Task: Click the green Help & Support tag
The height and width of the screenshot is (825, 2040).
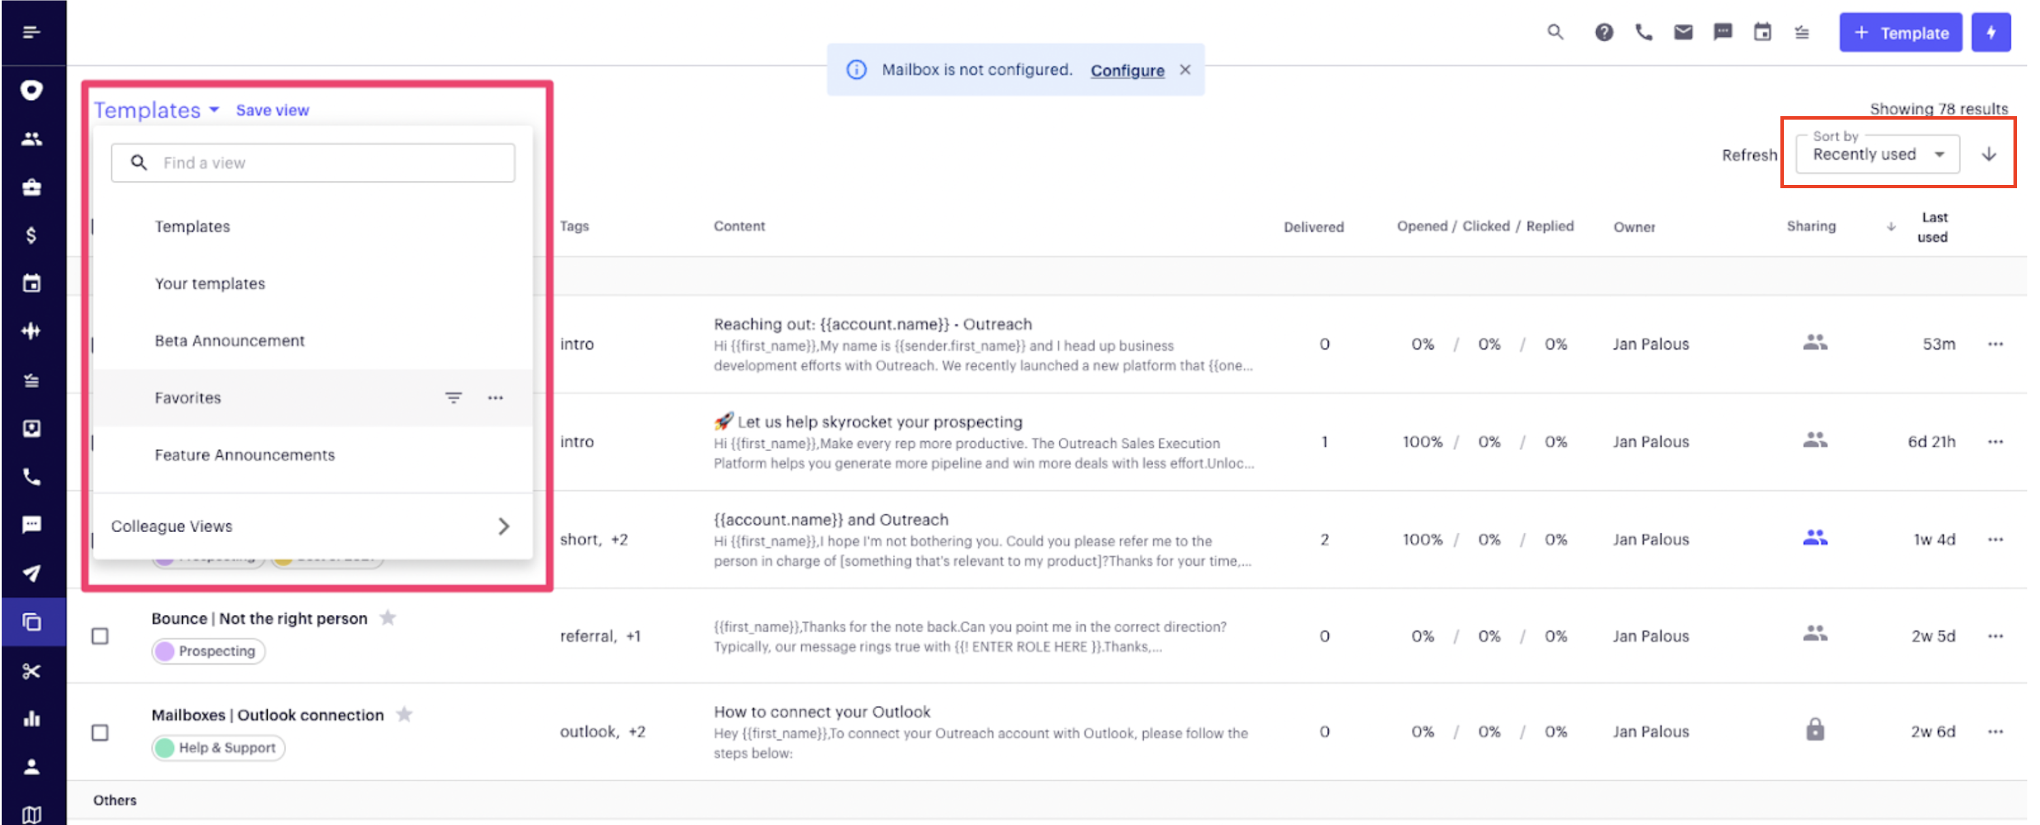Action: tap(217, 748)
